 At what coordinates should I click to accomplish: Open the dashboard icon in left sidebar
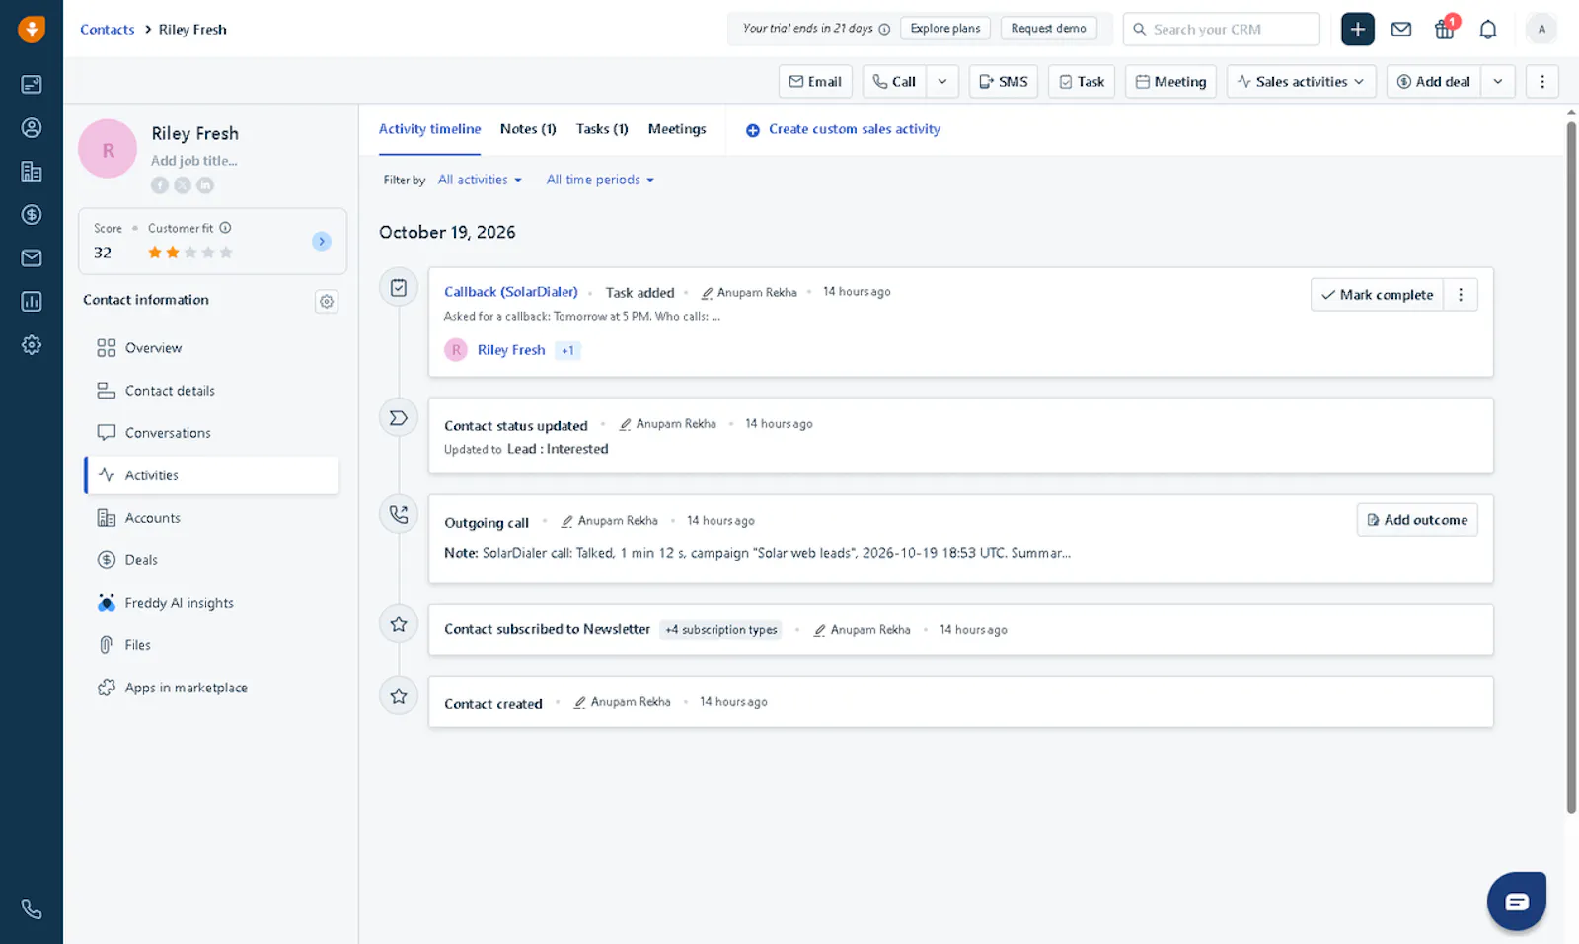point(32,84)
